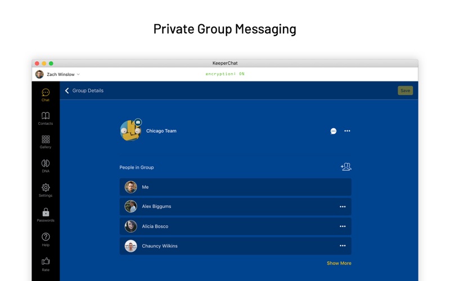
Task: Open the Chat section in sidebar
Action: pyautogui.click(x=46, y=95)
